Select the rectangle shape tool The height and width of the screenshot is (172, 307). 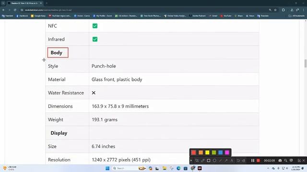[209, 161]
